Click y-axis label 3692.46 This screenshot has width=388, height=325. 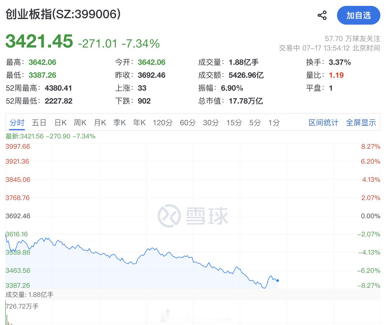pyautogui.click(x=18, y=216)
